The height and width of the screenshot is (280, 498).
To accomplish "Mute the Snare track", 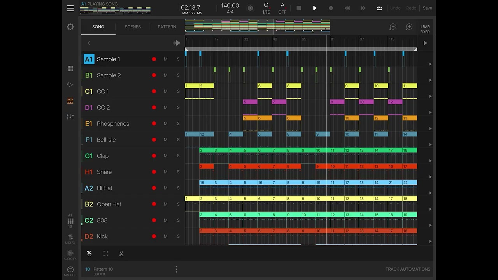I will (166, 172).
